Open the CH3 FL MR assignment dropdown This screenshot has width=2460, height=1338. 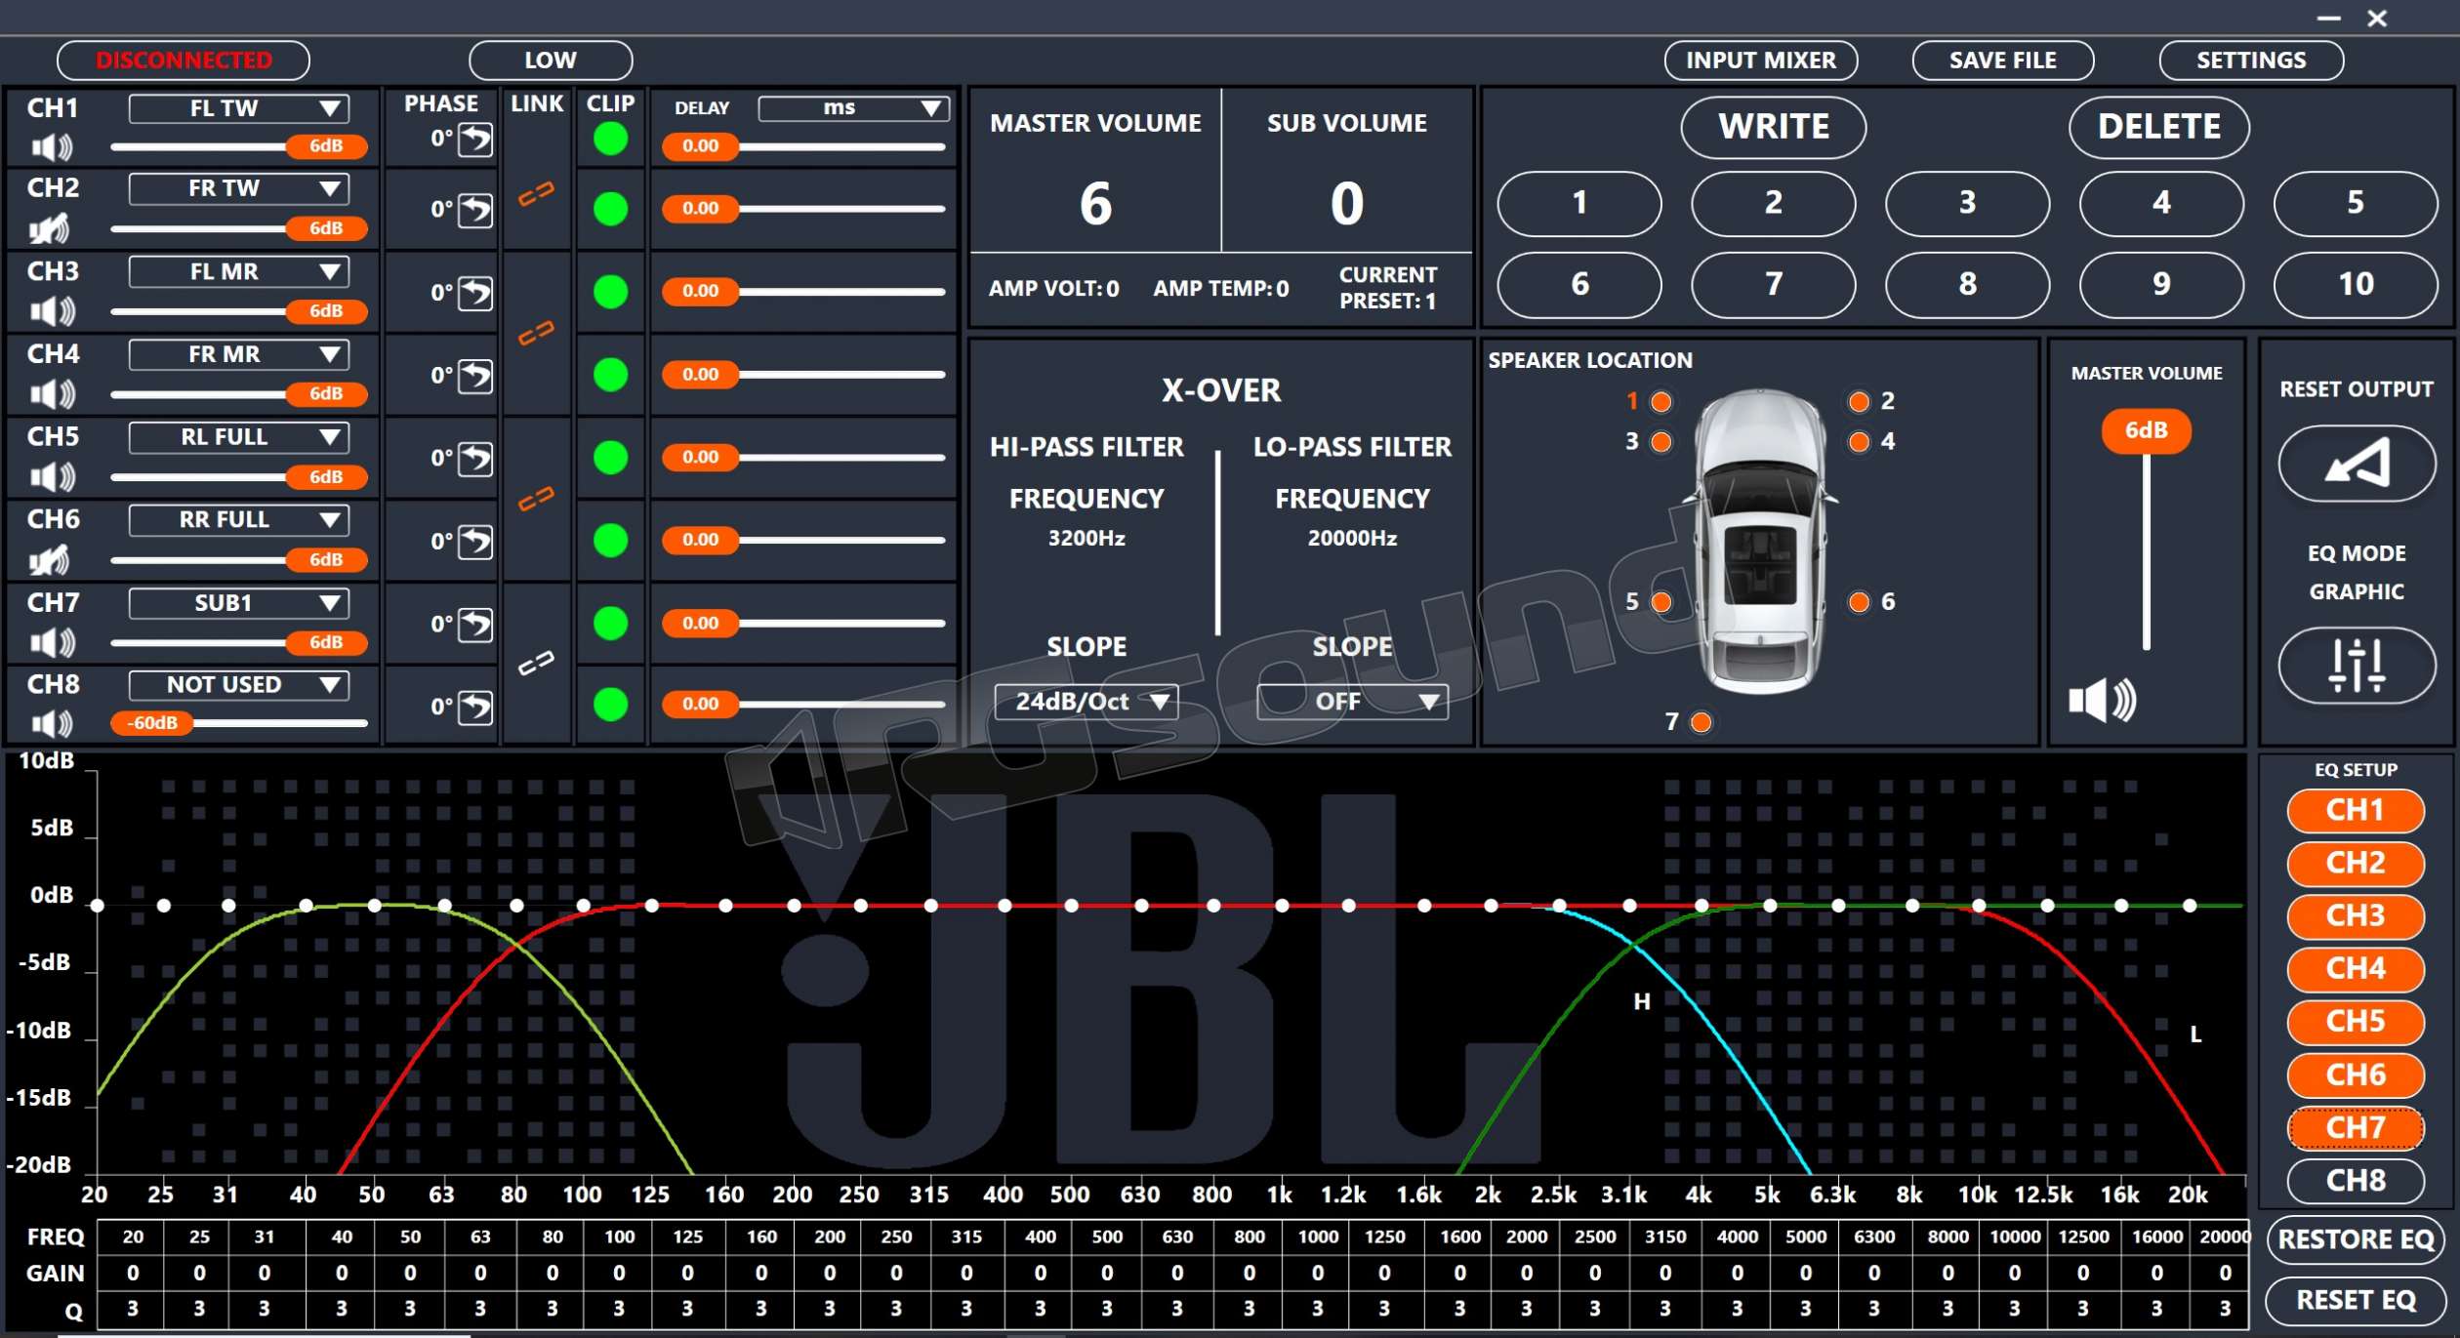click(239, 272)
